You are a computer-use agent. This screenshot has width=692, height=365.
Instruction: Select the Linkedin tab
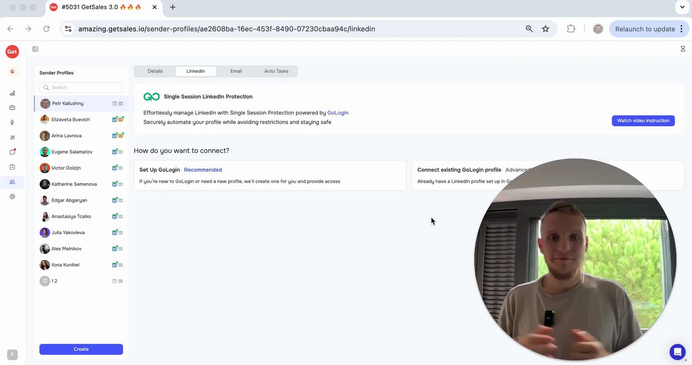pyautogui.click(x=196, y=71)
